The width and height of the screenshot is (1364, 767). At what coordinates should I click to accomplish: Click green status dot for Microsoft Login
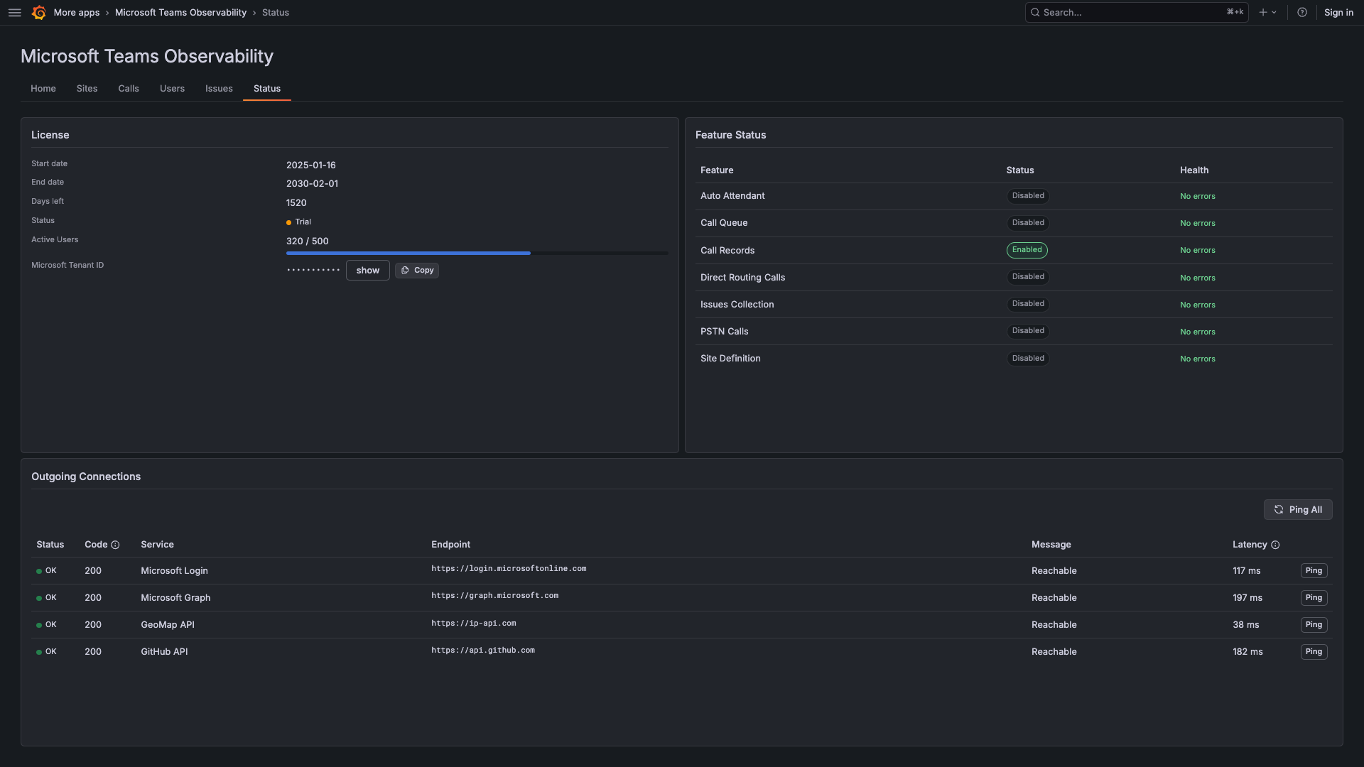(39, 571)
